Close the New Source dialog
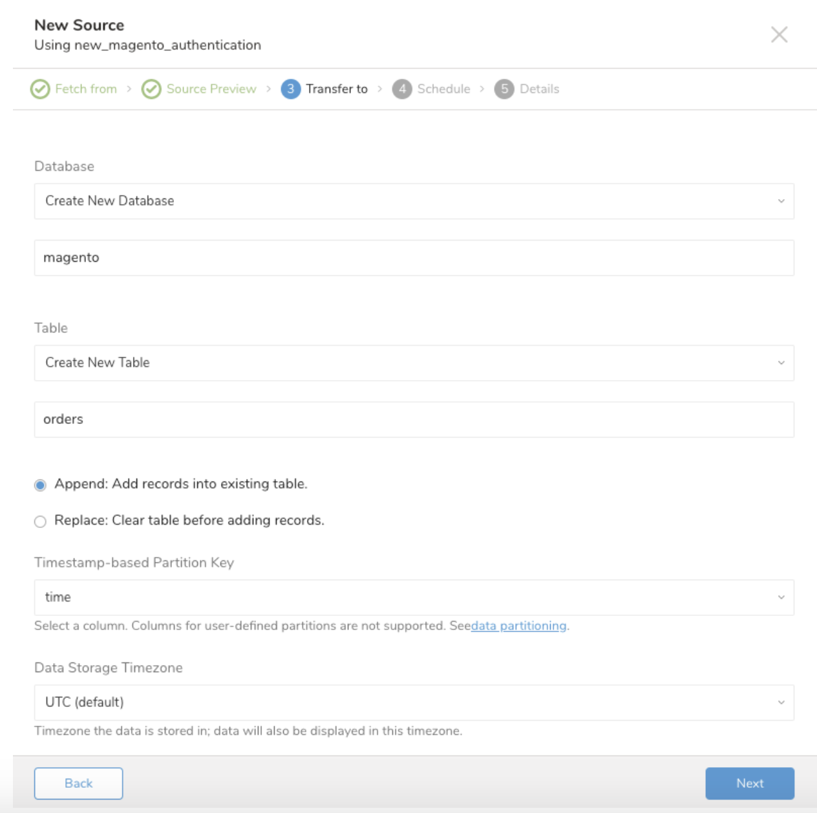This screenshot has width=817, height=813. click(779, 34)
